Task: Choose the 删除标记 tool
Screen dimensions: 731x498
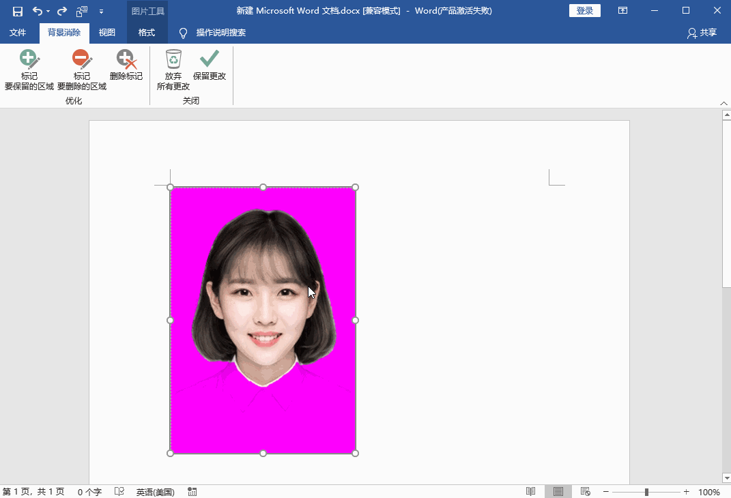Action: click(126, 65)
